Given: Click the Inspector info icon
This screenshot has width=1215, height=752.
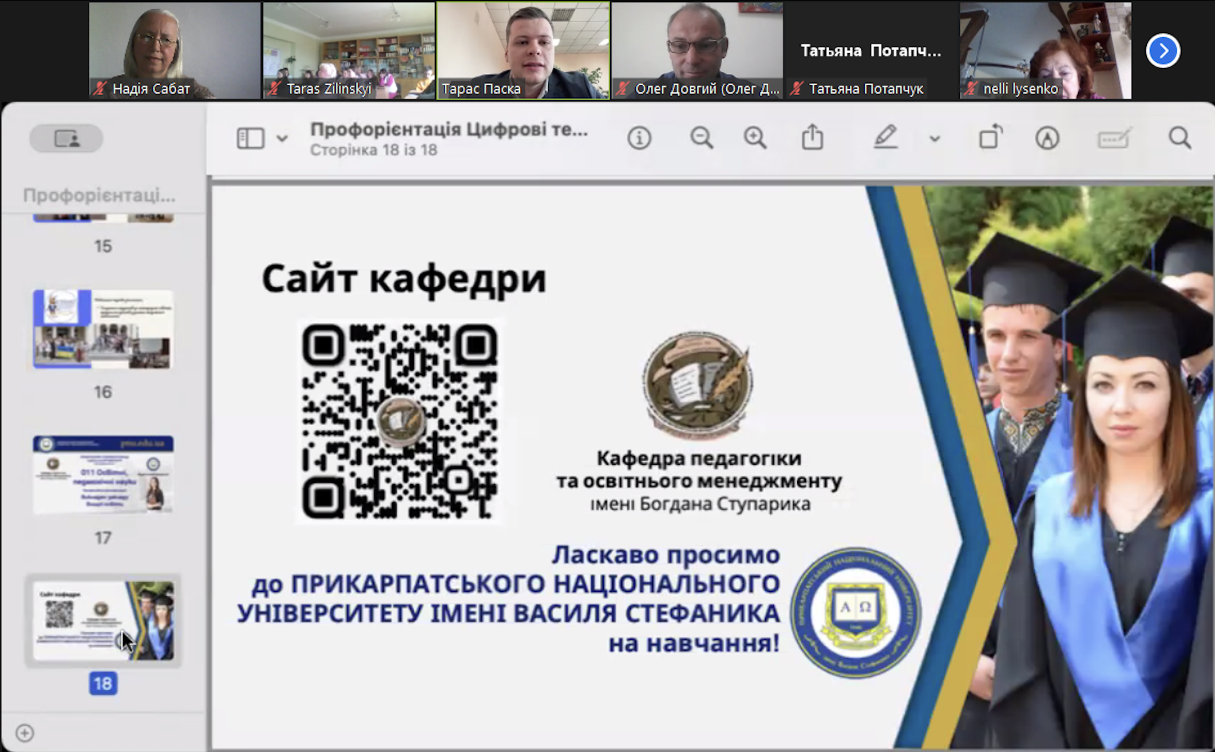Looking at the screenshot, I should click(x=639, y=138).
